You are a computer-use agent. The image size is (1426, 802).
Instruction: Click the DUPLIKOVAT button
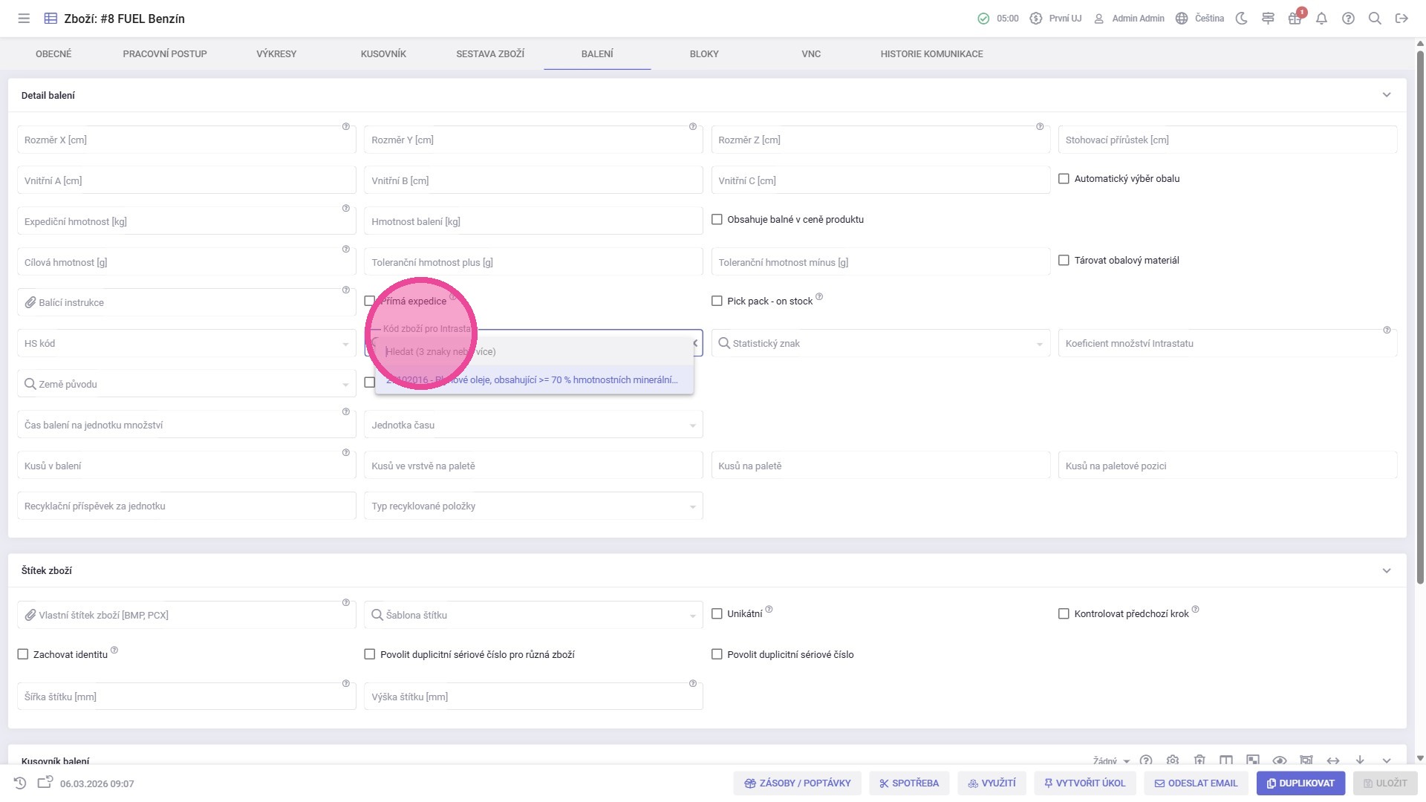(x=1300, y=783)
